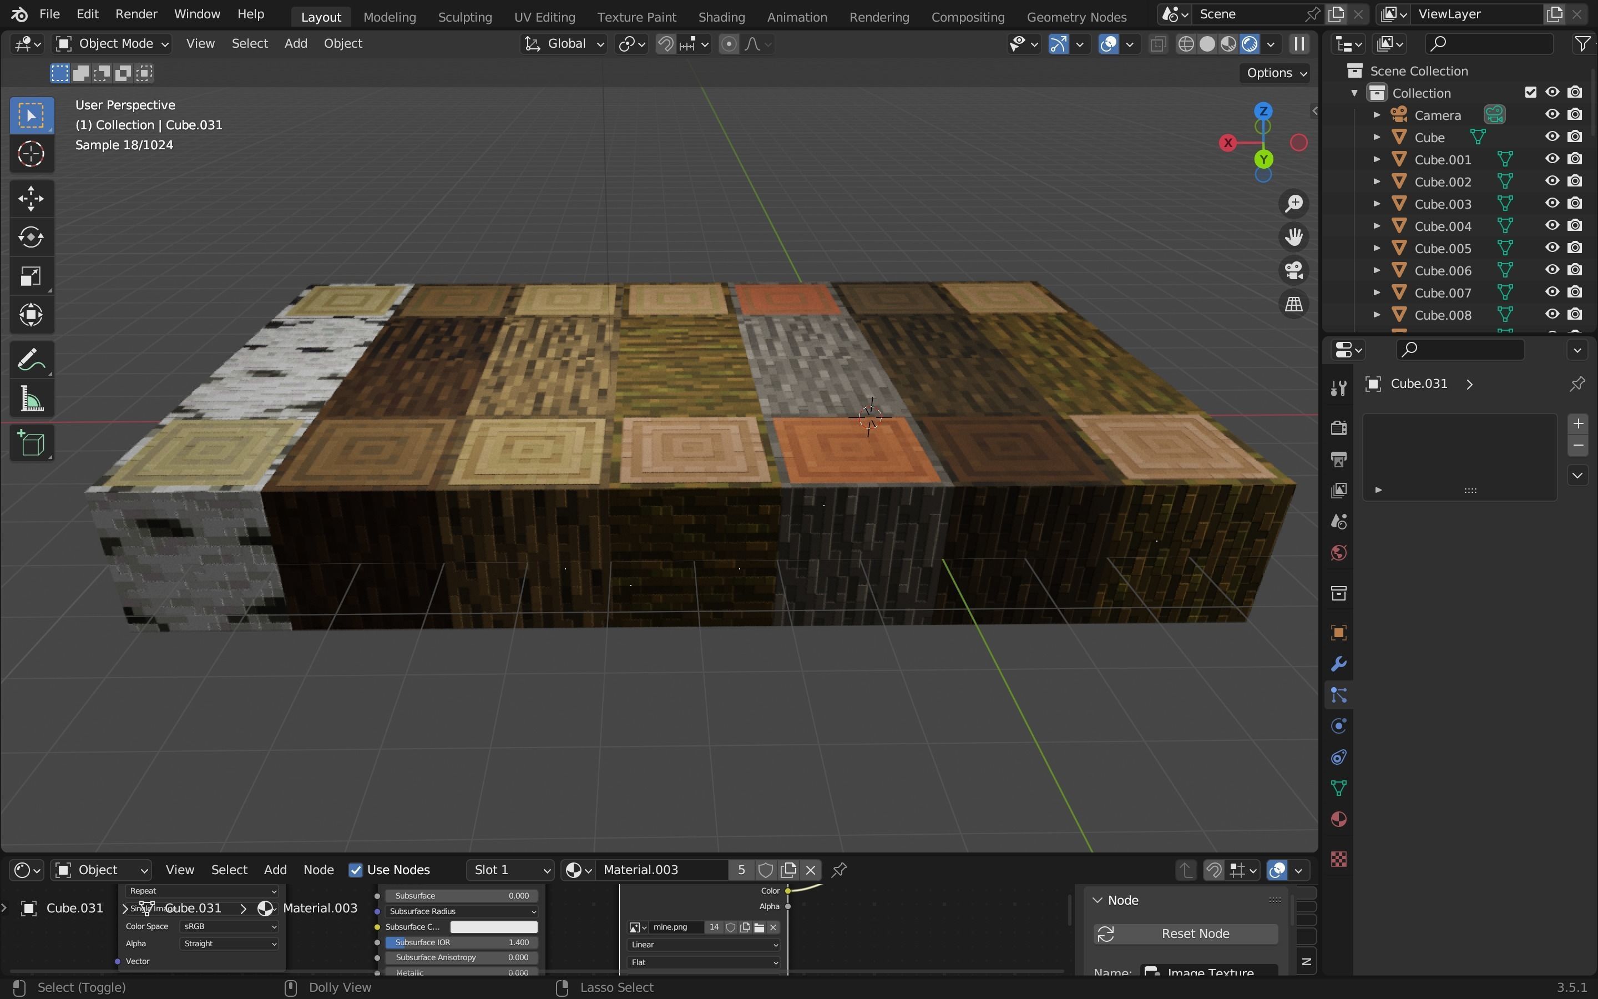
Task: Click the Material.003 name field
Action: (x=663, y=870)
